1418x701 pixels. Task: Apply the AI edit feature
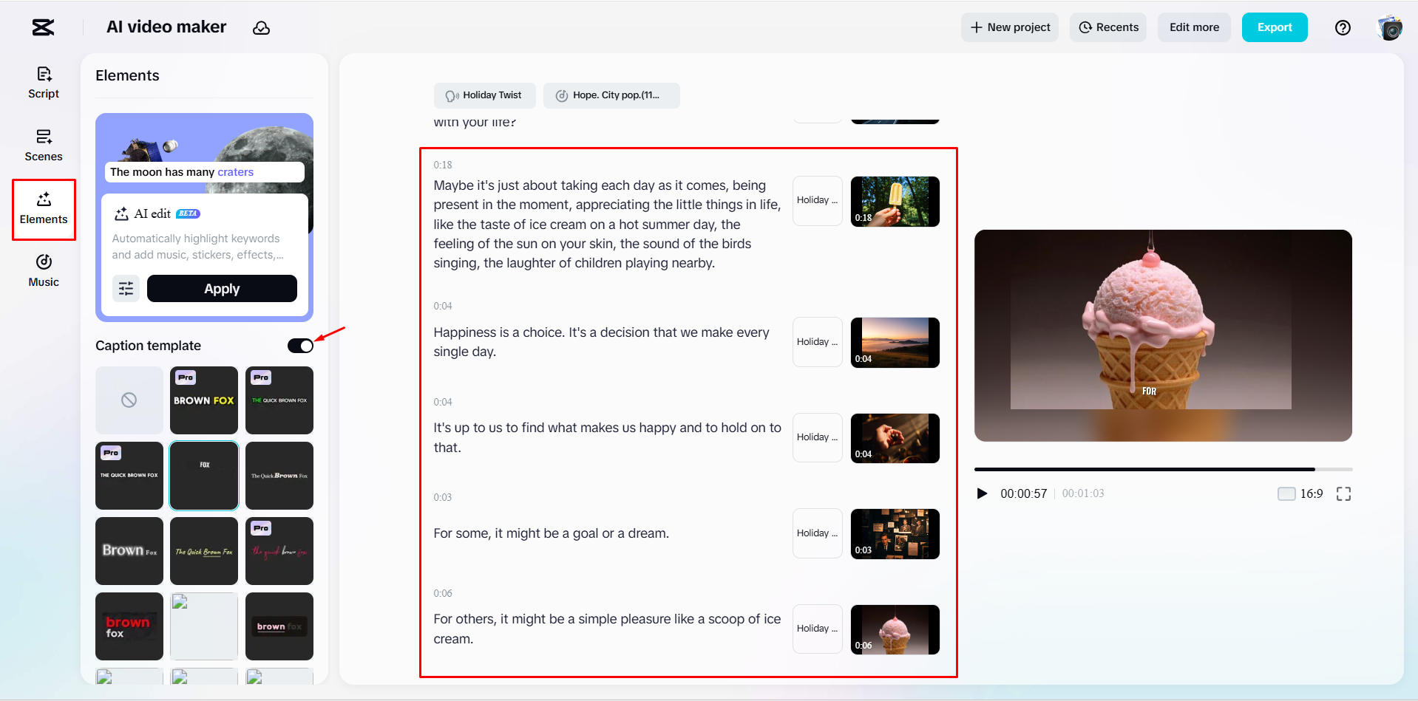(222, 288)
